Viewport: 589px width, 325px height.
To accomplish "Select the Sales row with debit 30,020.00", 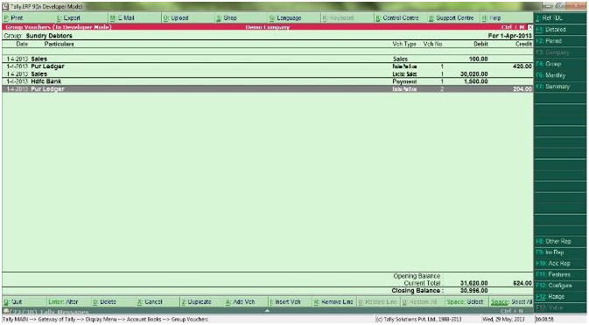I will tap(268, 74).
